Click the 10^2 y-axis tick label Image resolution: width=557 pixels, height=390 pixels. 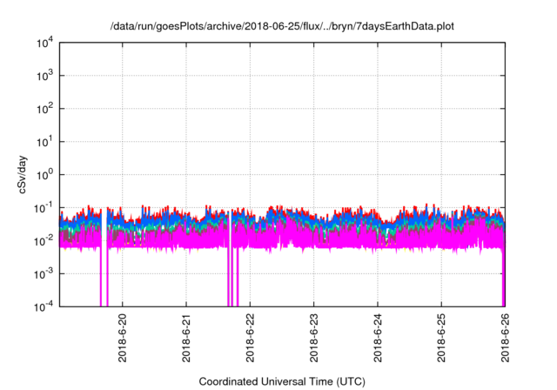point(44,109)
